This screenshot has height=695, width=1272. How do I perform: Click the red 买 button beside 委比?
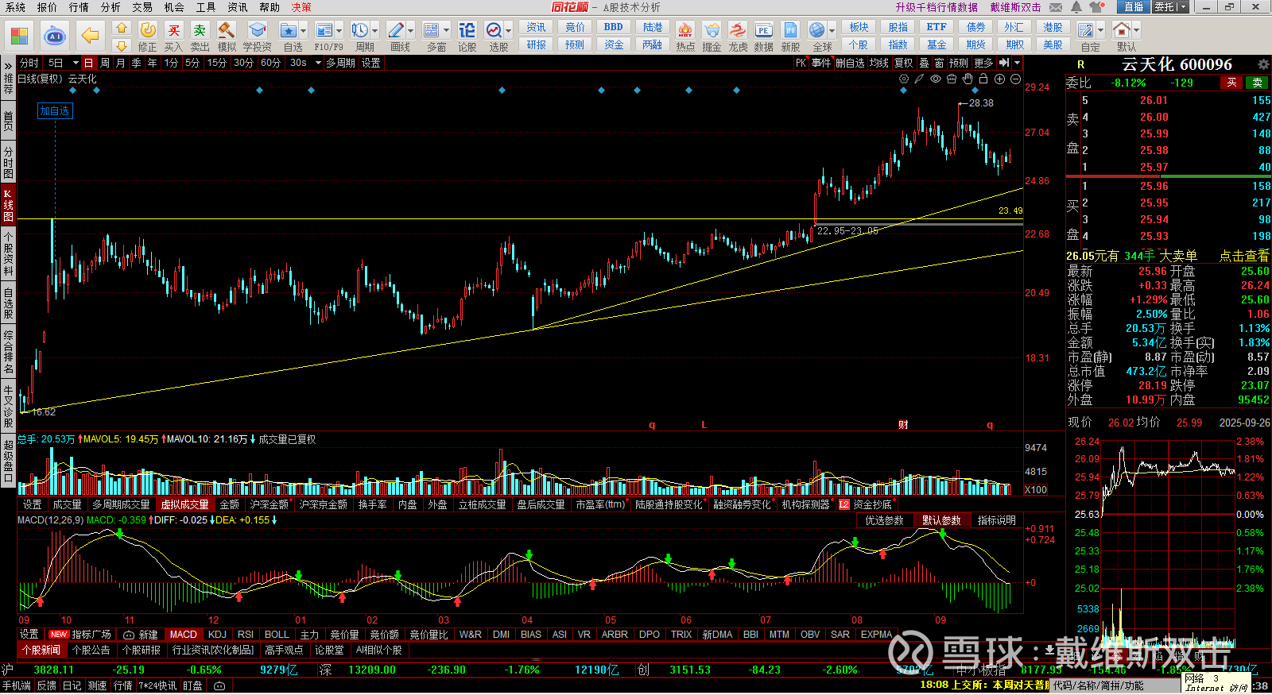[x=1231, y=83]
